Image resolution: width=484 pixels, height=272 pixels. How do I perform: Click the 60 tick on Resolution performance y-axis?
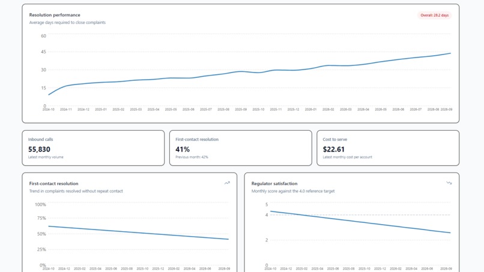tap(43, 36)
